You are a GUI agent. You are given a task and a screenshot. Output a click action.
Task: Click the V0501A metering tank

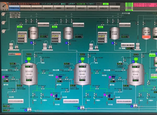[x=34, y=33]
